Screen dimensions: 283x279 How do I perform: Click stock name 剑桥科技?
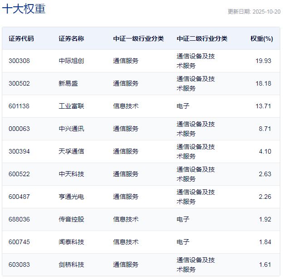[x=71, y=265]
